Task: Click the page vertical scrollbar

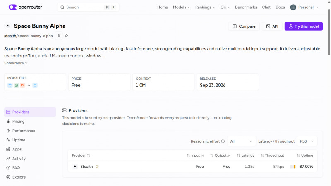Action: click(x=329, y=32)
